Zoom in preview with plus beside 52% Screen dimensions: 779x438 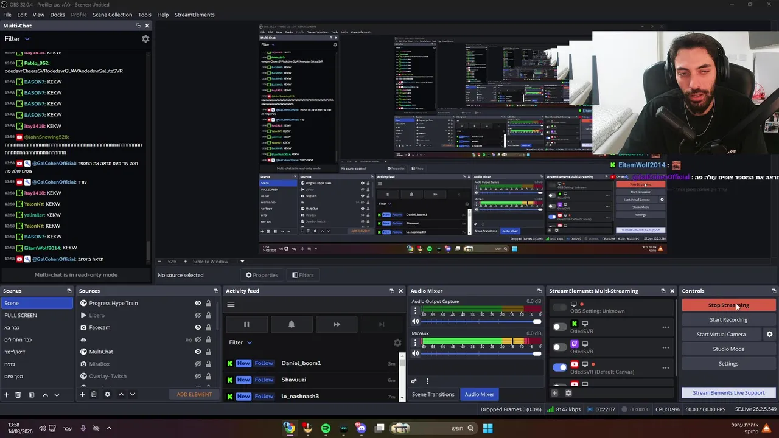tap(185, 262)
